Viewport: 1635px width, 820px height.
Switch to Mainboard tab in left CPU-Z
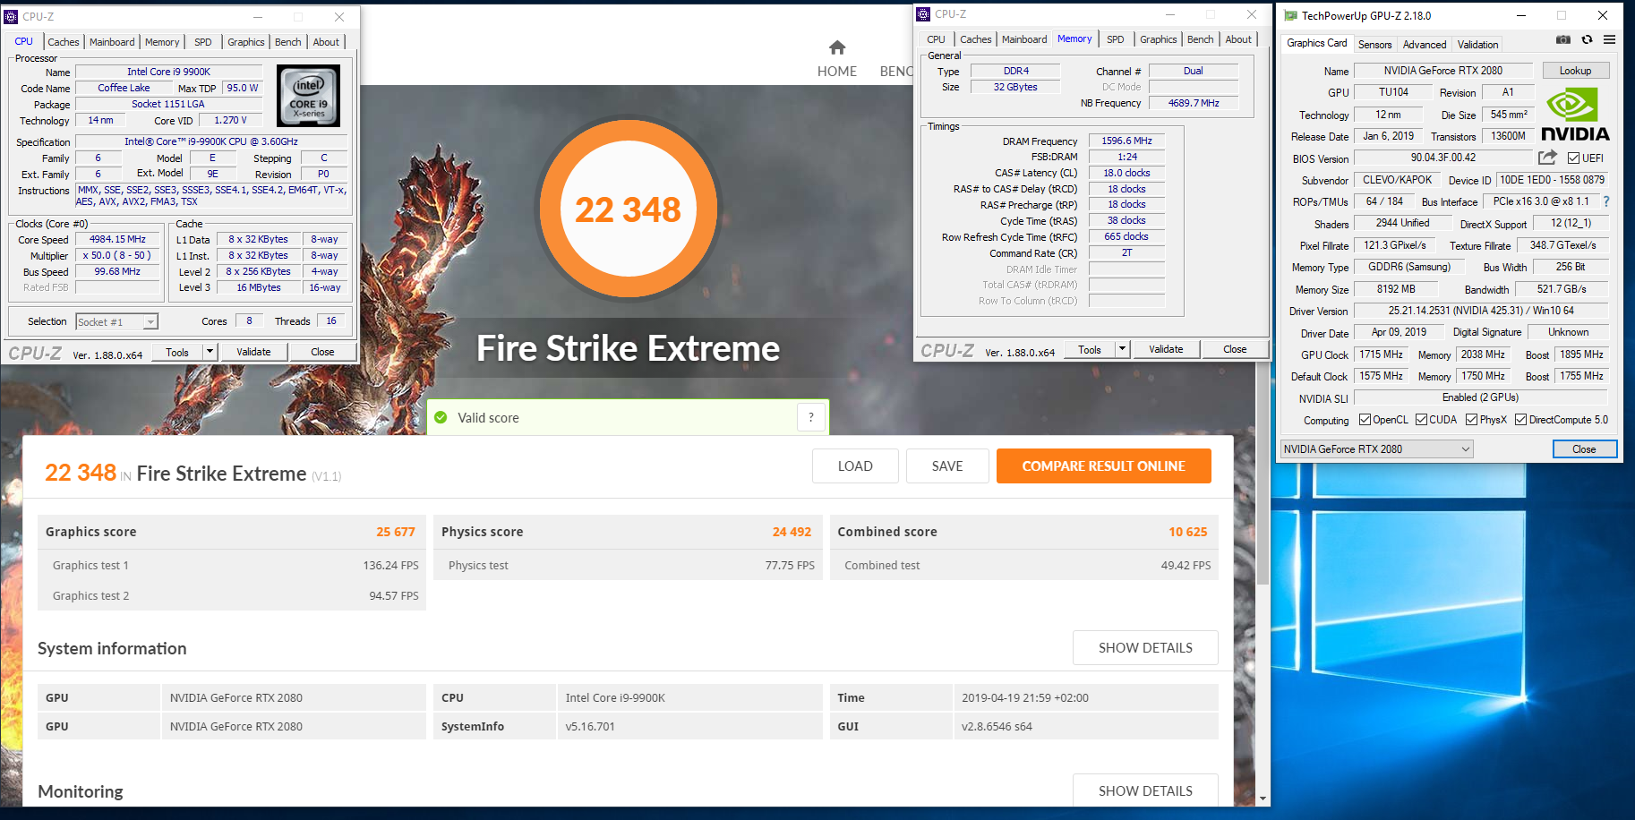click(112, 42)
